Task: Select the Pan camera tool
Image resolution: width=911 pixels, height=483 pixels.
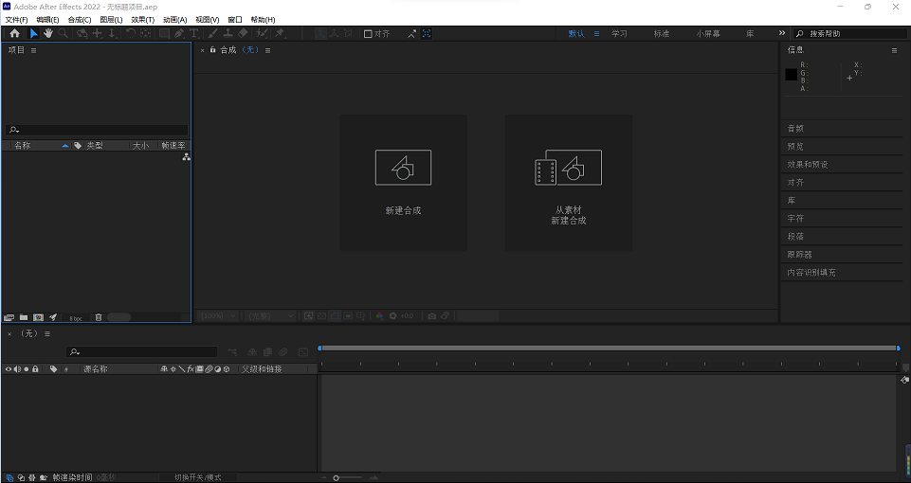Action: coord(97,34)
